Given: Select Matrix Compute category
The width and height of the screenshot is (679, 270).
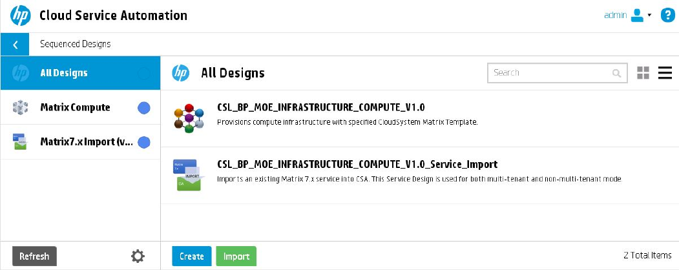Looking at the screenshot, I should pyautogui.click(x=81, y=107).
